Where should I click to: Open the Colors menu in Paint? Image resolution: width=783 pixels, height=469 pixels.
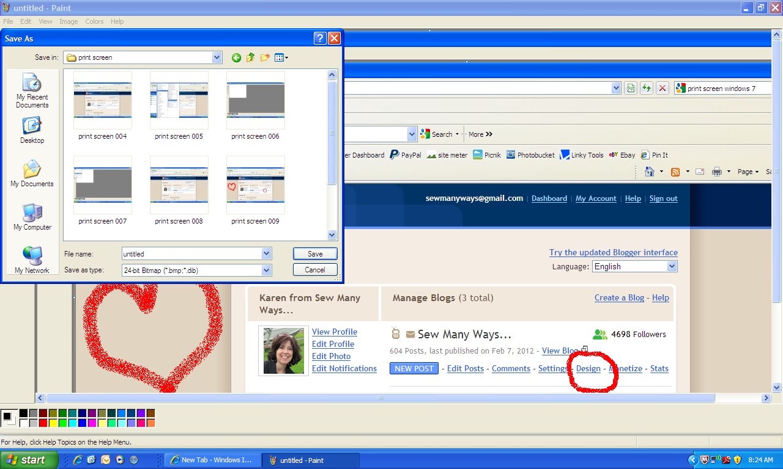coord(94,21)
